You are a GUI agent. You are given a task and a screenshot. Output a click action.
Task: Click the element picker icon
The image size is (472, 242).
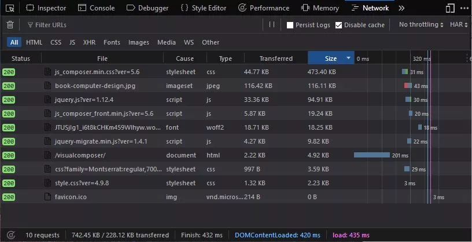click(x=9, y=8)
